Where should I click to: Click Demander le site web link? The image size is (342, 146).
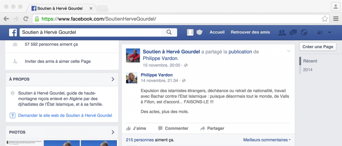point(65,115)
